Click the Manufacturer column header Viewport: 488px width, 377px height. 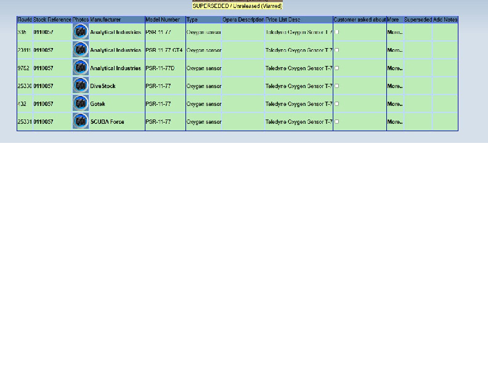click(105, 20)
